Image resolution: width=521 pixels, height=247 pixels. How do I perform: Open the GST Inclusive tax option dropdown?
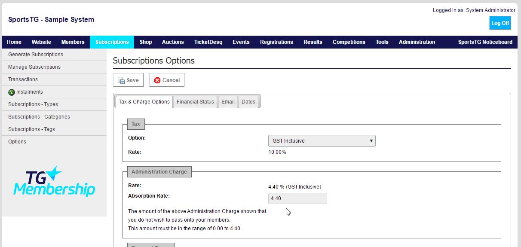coord(322,141)
